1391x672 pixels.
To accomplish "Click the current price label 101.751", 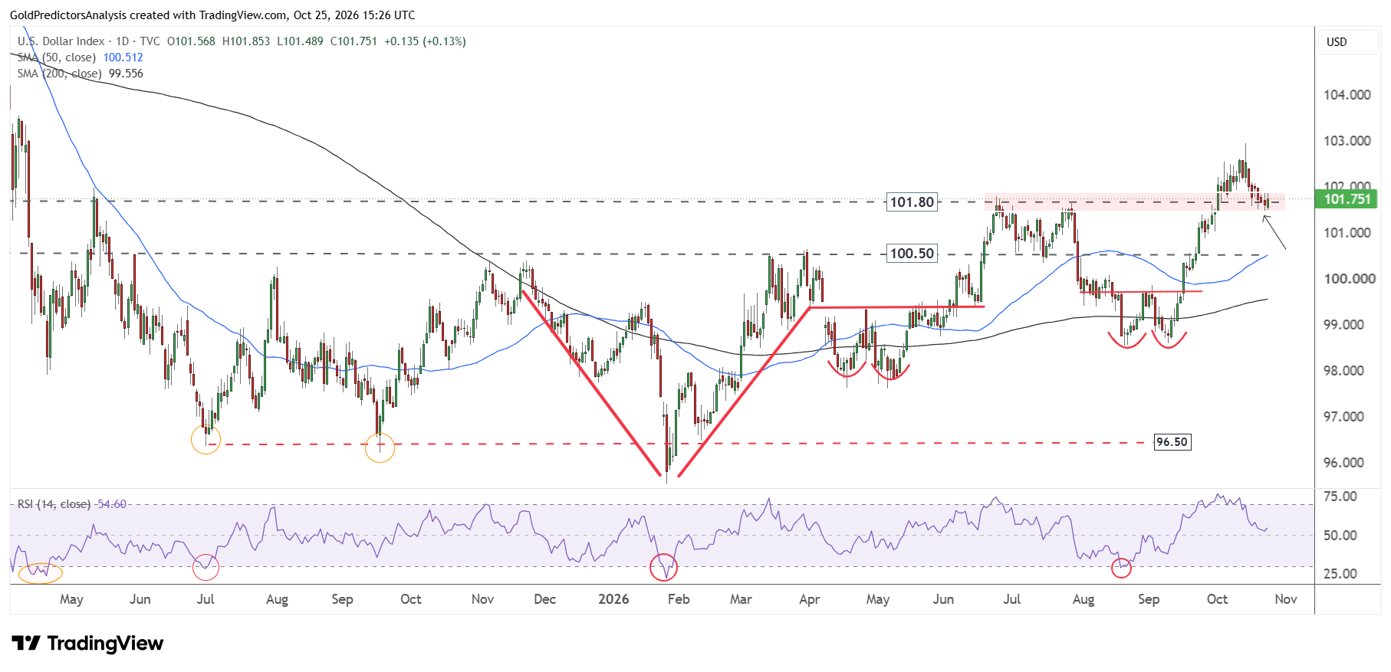I will [1347, 199].
